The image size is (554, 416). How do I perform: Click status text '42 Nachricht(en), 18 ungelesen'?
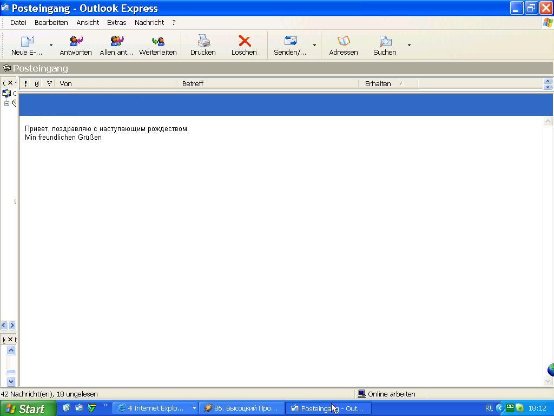(49, 394)
